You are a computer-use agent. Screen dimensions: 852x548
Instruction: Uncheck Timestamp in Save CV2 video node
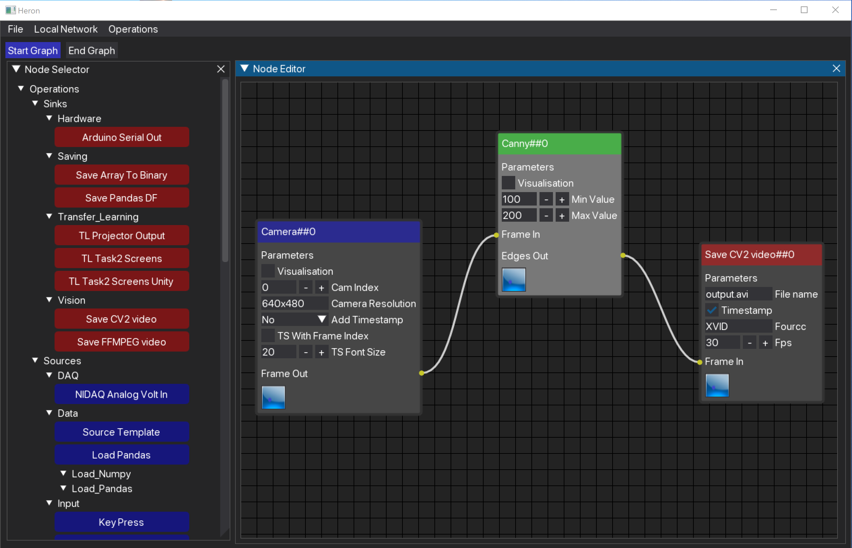[x=712, y=310]
